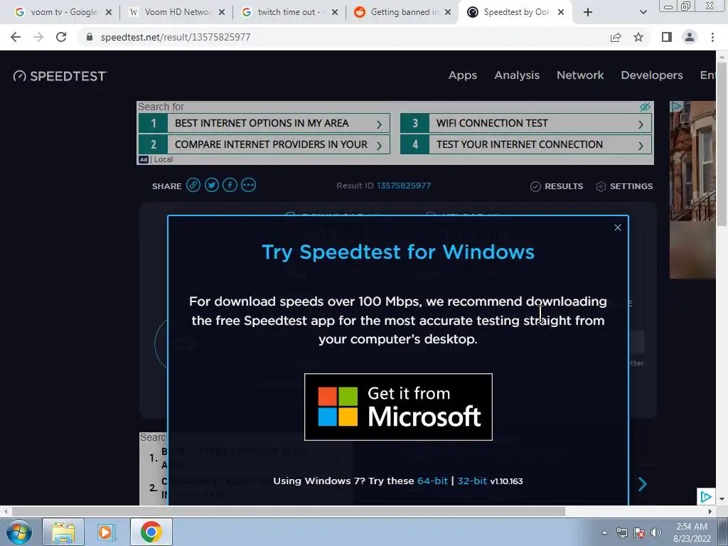
Task: Click ad option WiFi Connection Test
Action: [x=525, y=124]
